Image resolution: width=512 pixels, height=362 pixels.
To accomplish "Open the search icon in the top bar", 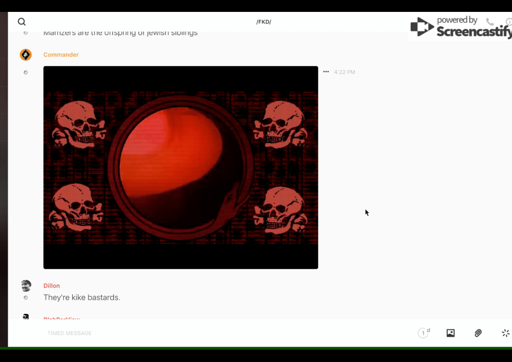I will [x=22, y=22].
